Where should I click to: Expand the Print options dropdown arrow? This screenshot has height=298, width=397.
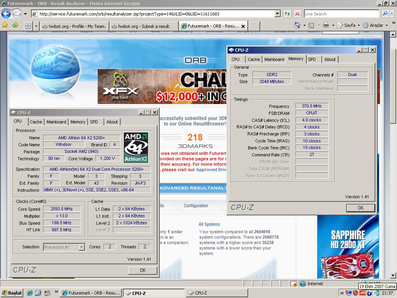tap(333, 25)
